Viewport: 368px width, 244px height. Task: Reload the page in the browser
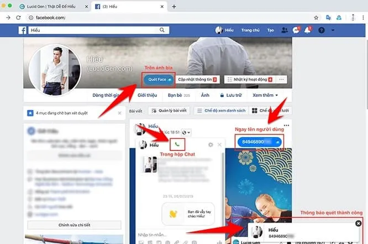(29, 18)
